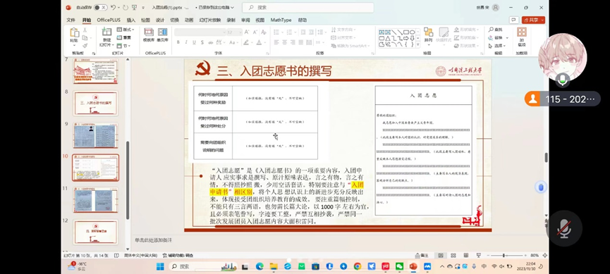Open the 选择 select dropdown
This screenshot has width=610, height=274.
tap(497, 46)
